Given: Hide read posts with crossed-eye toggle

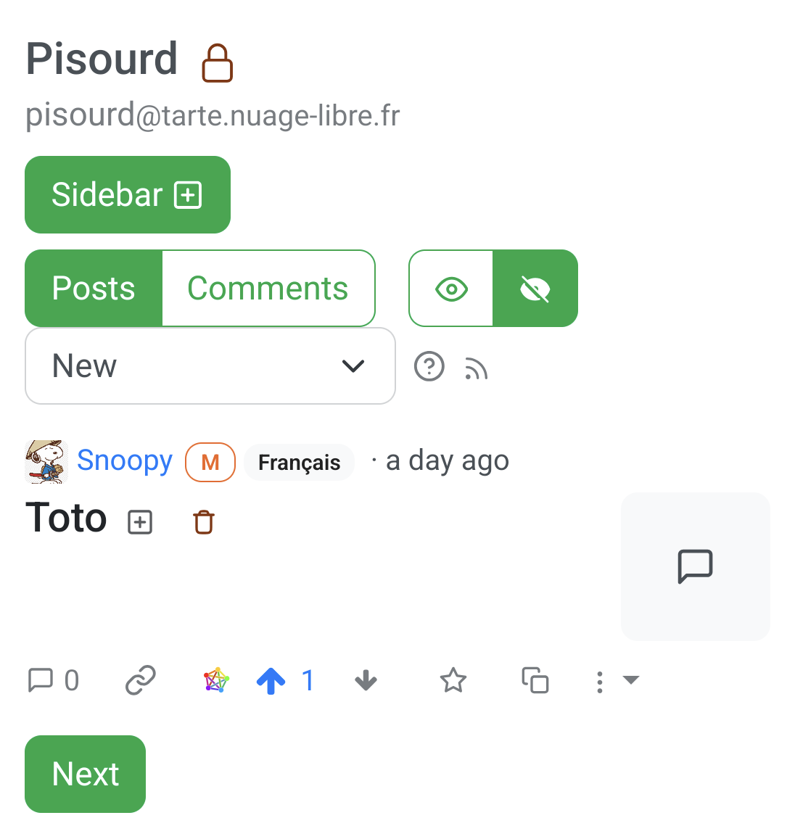Looking at the screenshot, I should tap(535, 289).
